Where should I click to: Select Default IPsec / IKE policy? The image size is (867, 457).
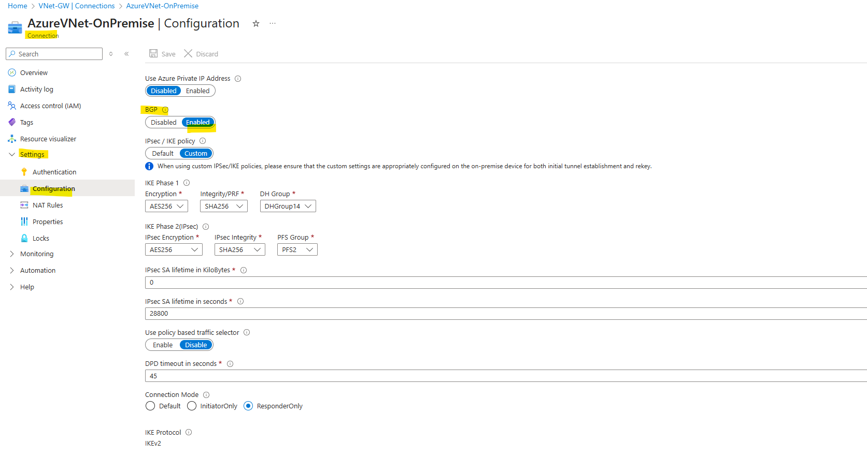pyautogui.click(x=163, y=153)
